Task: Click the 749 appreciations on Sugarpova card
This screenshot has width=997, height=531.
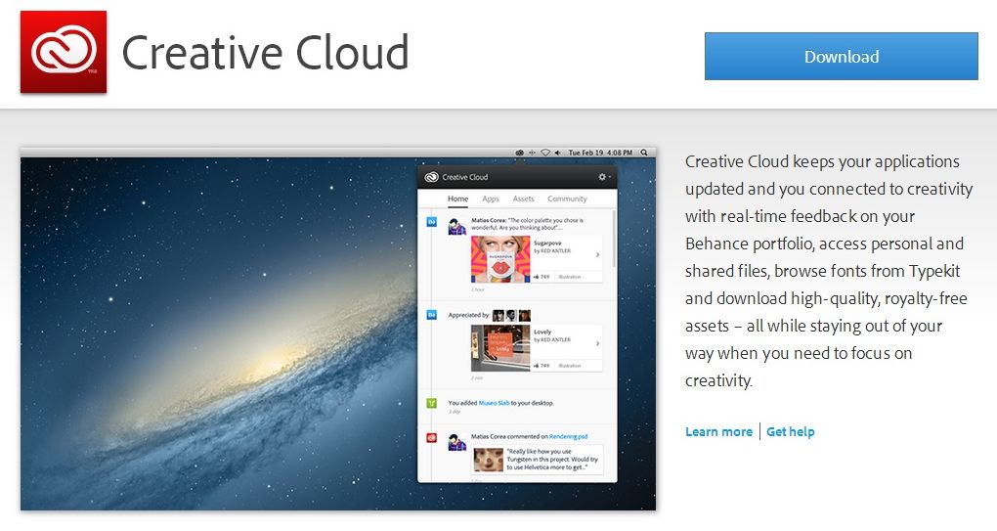Action: pyautogui.click(x=542, y=277)
